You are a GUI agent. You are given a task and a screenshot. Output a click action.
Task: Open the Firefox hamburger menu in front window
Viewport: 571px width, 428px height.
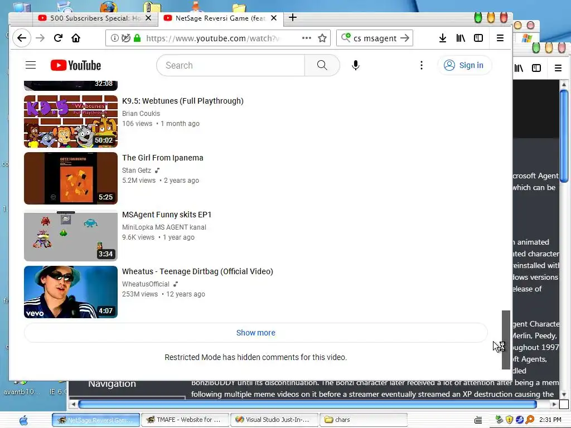(500, 38)
